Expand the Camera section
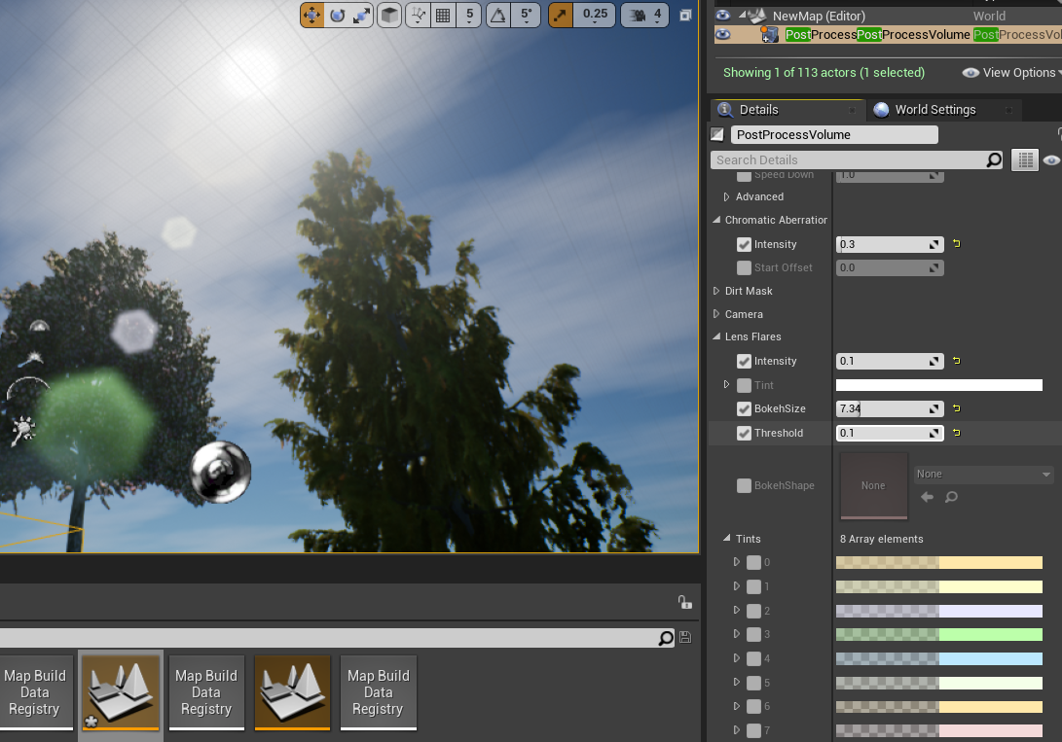 716,314
